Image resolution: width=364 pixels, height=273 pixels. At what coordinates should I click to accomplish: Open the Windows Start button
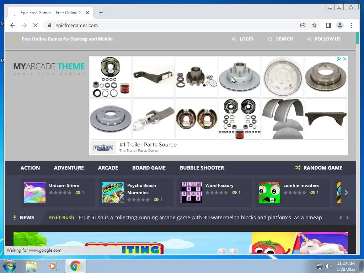click(10, 266)
